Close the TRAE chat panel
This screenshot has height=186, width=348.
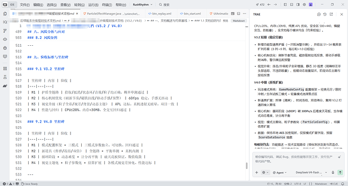click(341, 14)
